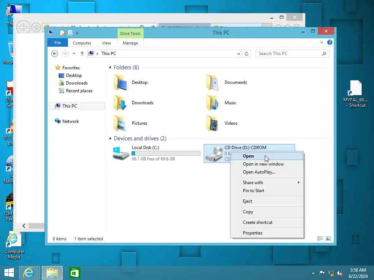Open the File ribbon tab

(57, 43)
